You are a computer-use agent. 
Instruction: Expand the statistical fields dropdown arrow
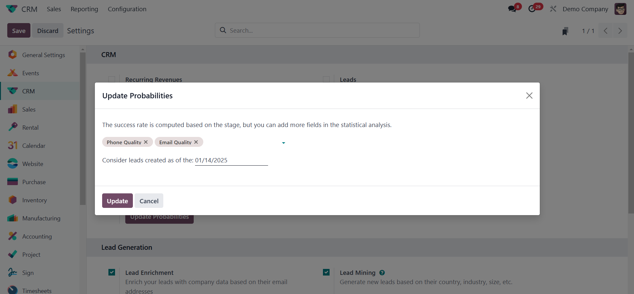tap(283, 143)
